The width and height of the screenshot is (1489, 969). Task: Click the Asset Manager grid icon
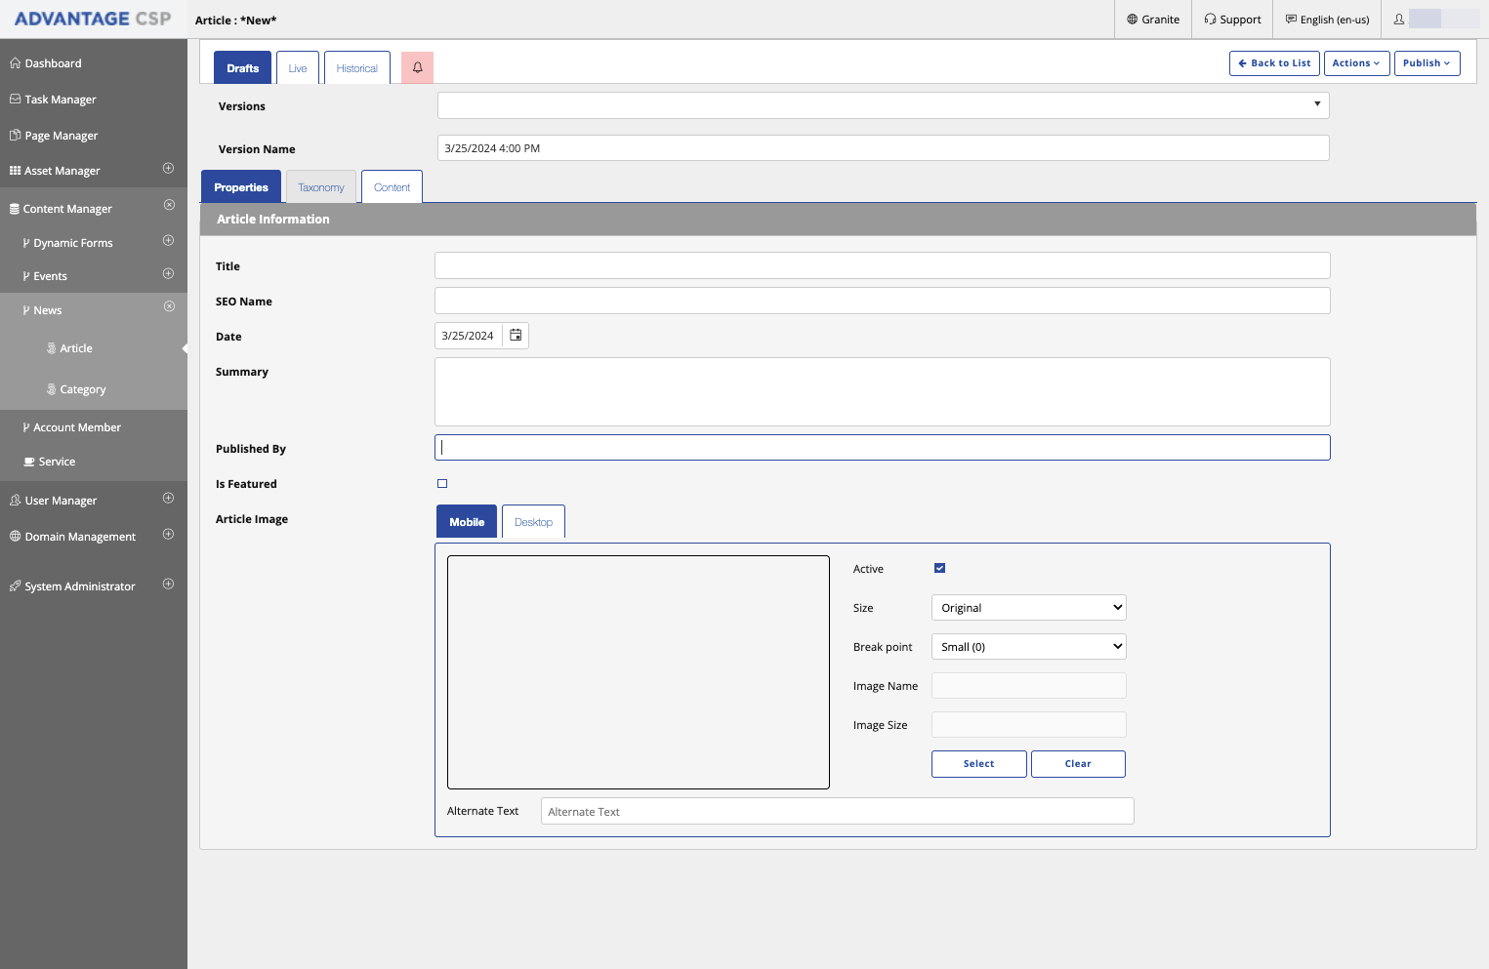tap(15, 171)
